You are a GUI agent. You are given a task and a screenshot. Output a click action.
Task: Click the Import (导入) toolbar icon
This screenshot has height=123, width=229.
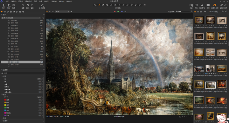point(3,5)
